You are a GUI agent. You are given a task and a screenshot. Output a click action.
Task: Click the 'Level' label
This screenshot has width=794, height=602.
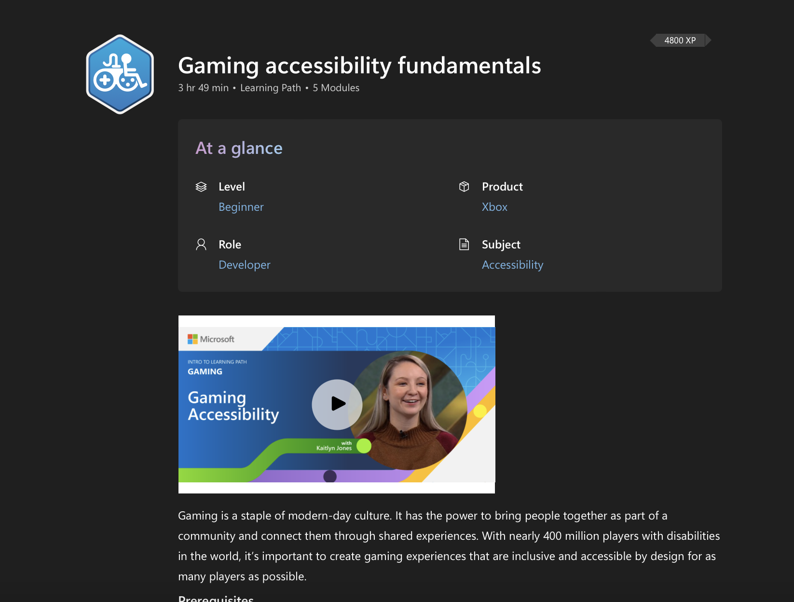[232, 187]
